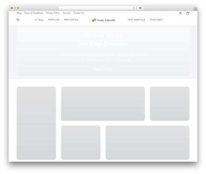
Task: Open the wide bottom-right placeholder card
Action: pos(147,143)
